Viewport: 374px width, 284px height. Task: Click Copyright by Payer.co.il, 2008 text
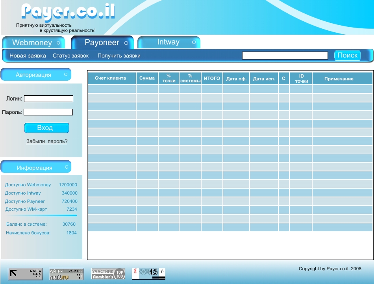(x=330, y=269)
